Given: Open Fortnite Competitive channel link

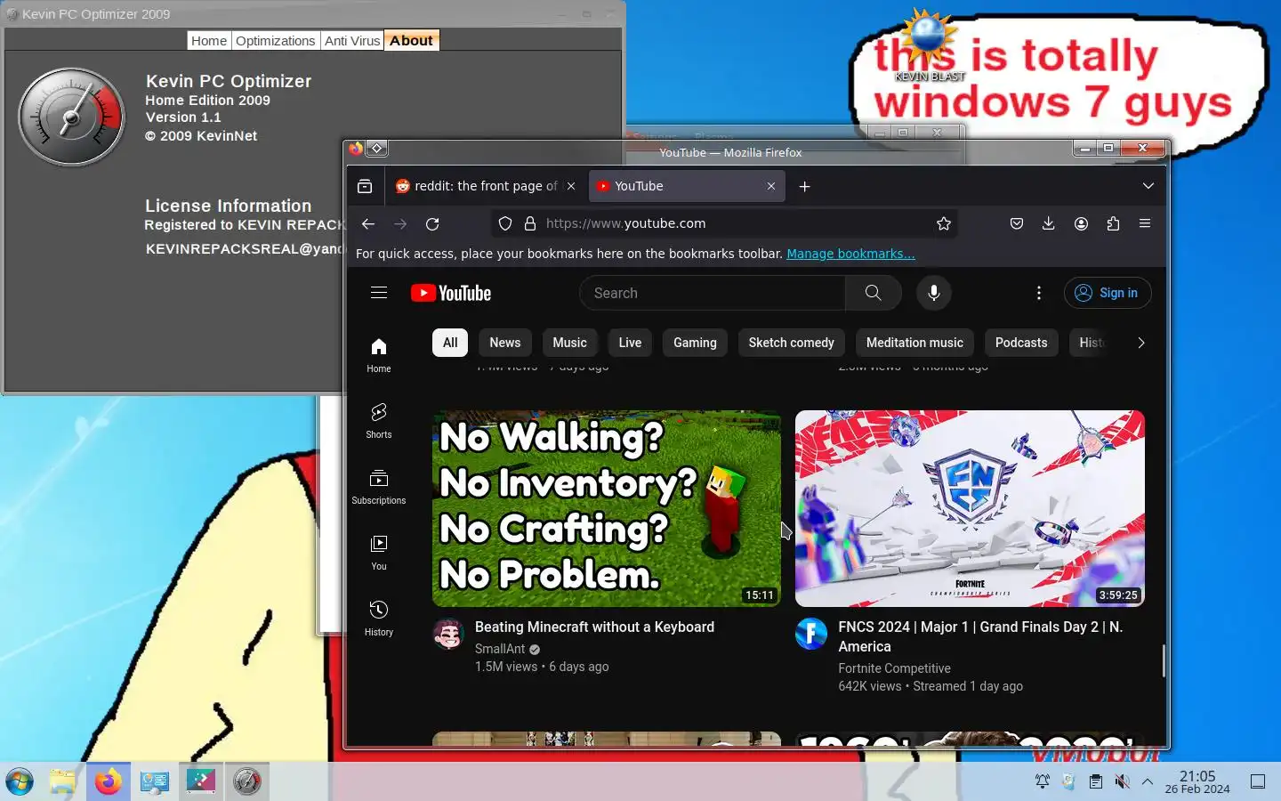Looking at the screenshot, I should coord(894,668).
